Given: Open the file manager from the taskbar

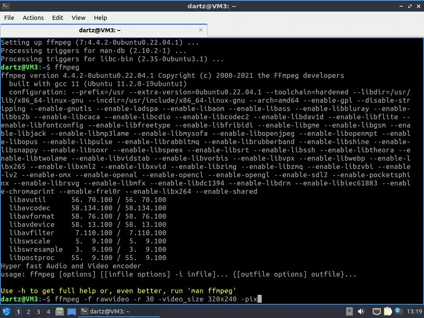Looking at the screenshot, I should (60, 311).
